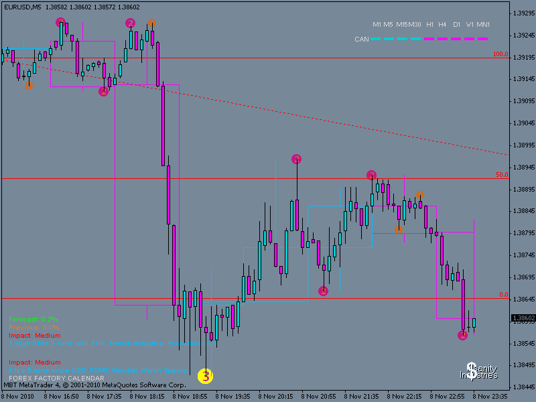Viewport: 536px width, 402px height.
Task: Click the CAN indicator row label
Action: [x=362, y=40]
